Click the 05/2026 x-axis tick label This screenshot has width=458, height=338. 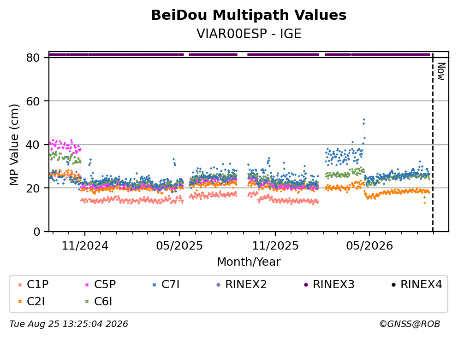tap(369, 246)
